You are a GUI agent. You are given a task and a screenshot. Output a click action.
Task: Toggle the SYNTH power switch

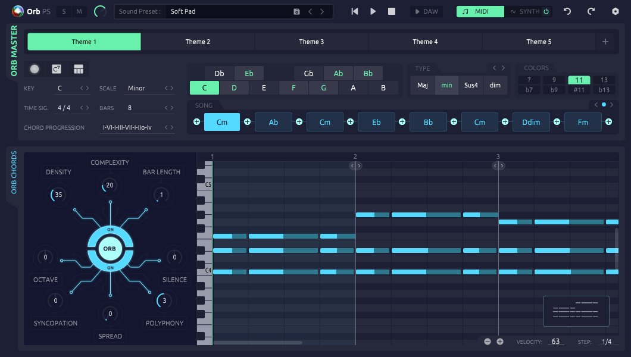pyautogui.click(x=546, y=11)
